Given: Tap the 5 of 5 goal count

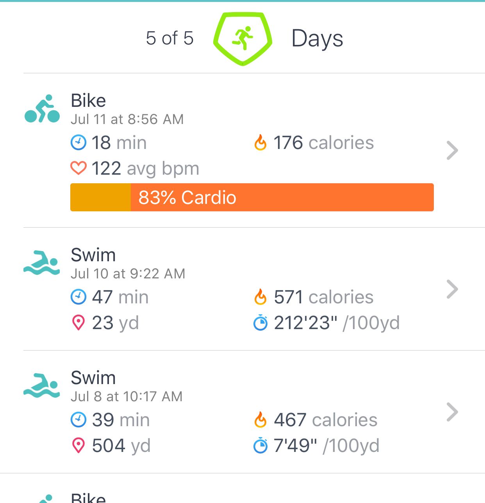Looking at the screenshot, I should click(x=169, y=38).
